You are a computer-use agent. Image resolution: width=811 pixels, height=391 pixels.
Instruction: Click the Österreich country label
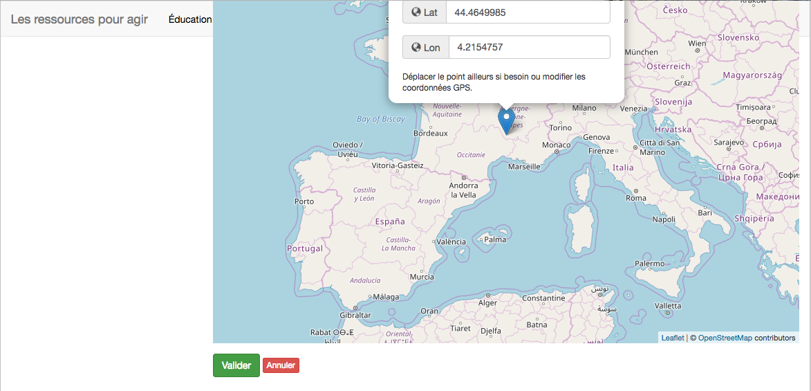point(669,66)
